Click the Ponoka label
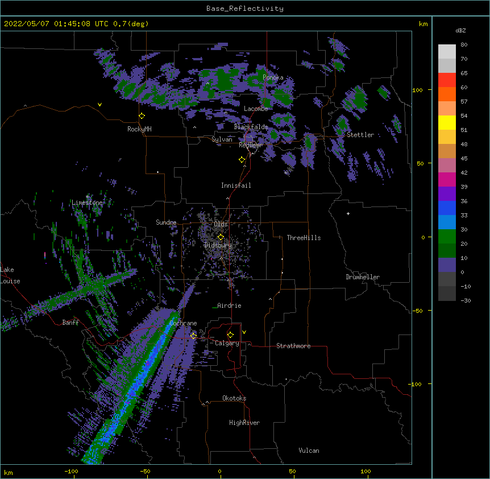The image size is (490, 479). [273, 77]
